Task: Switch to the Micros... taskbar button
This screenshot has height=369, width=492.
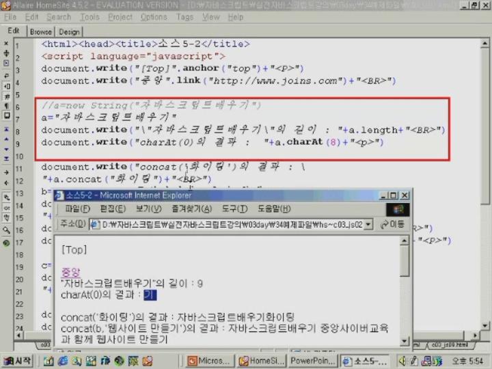Action: coord(209,361)
